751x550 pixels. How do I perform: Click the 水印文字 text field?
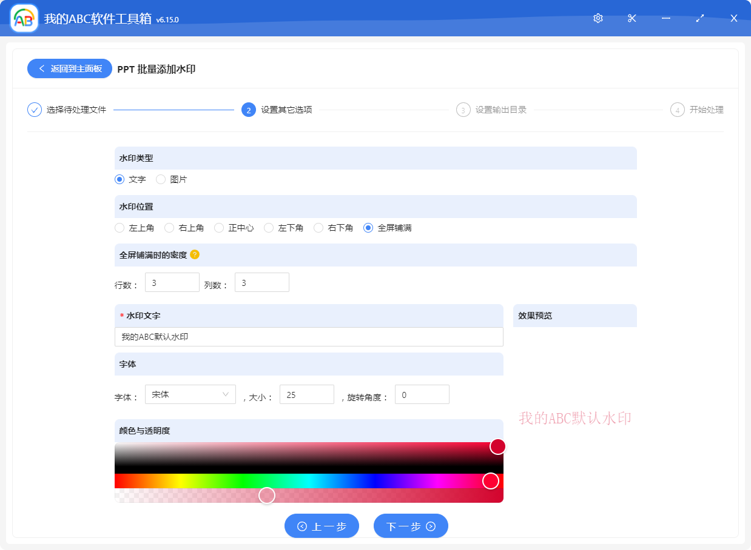click(x=309, y=337)
